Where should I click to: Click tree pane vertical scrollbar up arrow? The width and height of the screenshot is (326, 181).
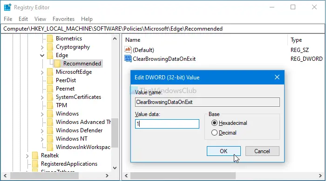tap(115, 39)
